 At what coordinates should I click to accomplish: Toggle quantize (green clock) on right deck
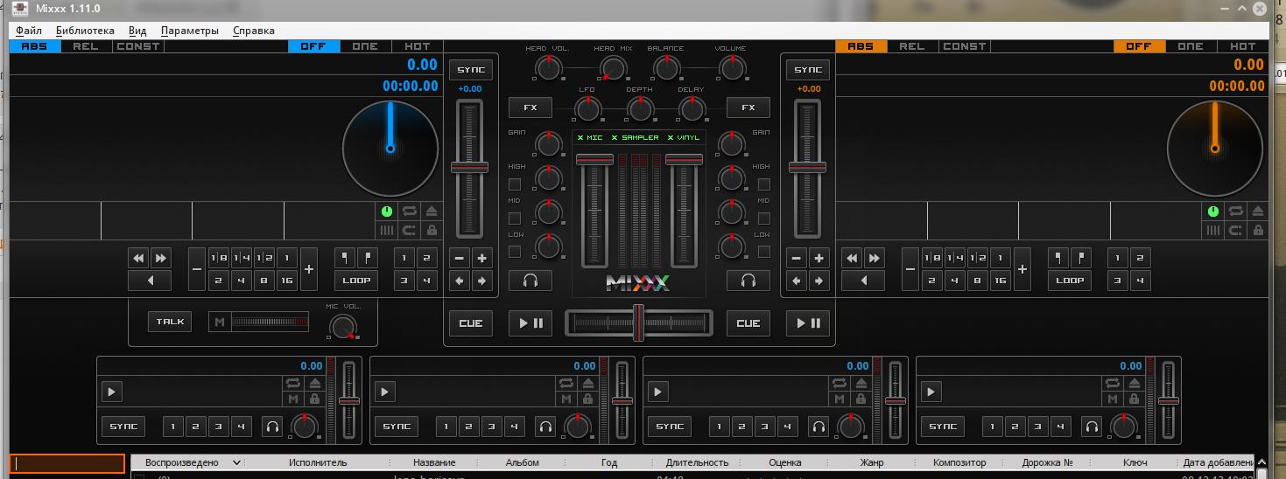point(1212,211)
